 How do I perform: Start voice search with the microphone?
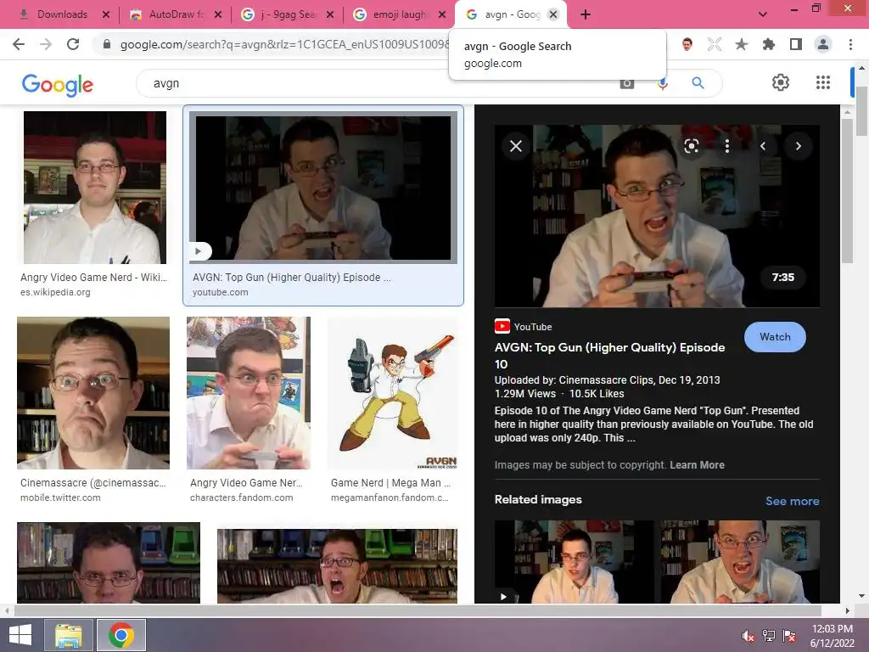click(662, 83)
